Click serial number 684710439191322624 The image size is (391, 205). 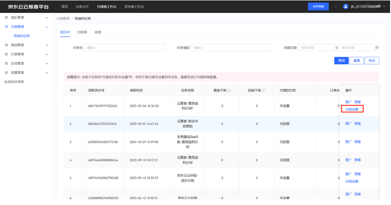pos(103,106)
